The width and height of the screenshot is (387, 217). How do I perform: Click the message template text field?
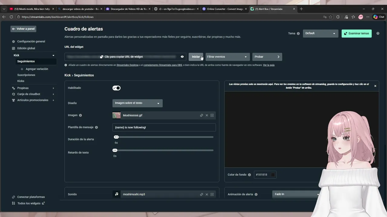click(164, 127)
